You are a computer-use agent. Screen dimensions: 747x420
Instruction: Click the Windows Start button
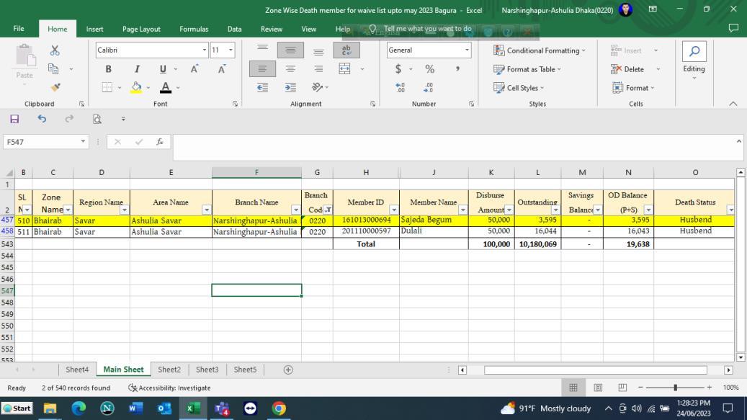[x=17, y=408]
